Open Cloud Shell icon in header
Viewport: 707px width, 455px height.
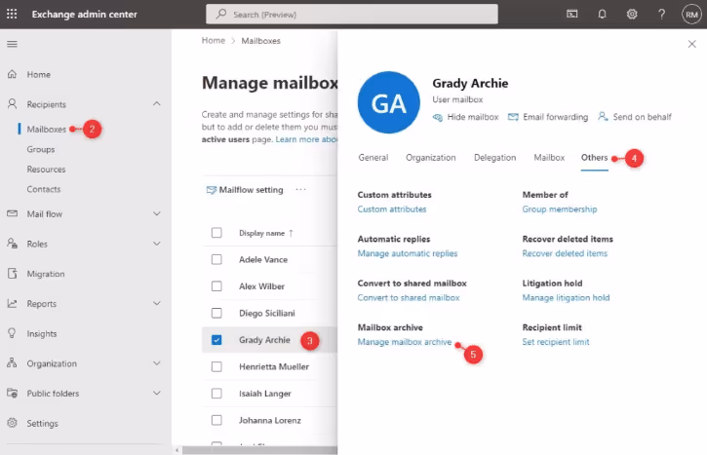(x=572, y=15)
